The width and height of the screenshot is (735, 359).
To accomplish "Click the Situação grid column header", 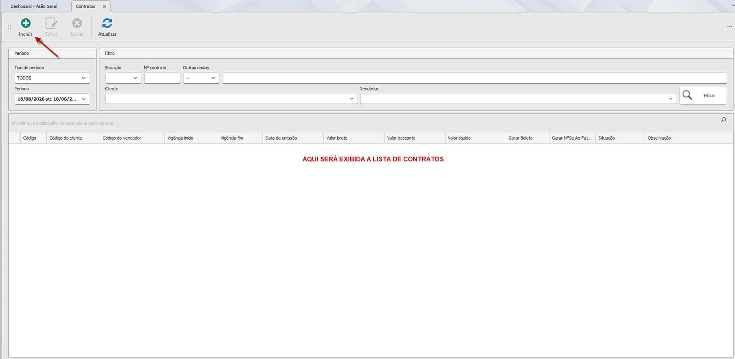I will click(x=620, y=138).
